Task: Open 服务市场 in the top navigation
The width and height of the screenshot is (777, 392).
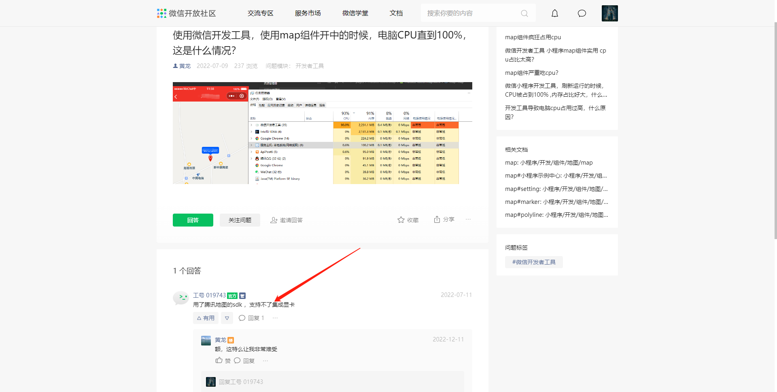Action: pos(308,13)
